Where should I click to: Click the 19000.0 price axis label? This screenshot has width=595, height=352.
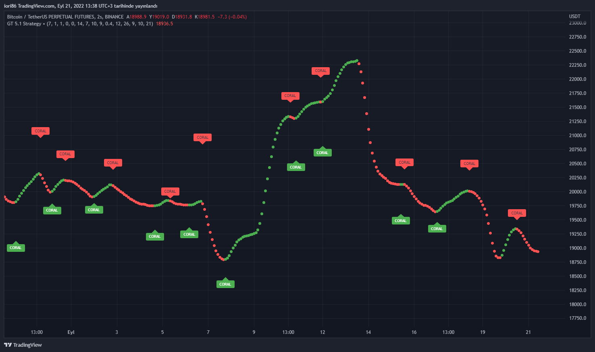click(578, 248)
